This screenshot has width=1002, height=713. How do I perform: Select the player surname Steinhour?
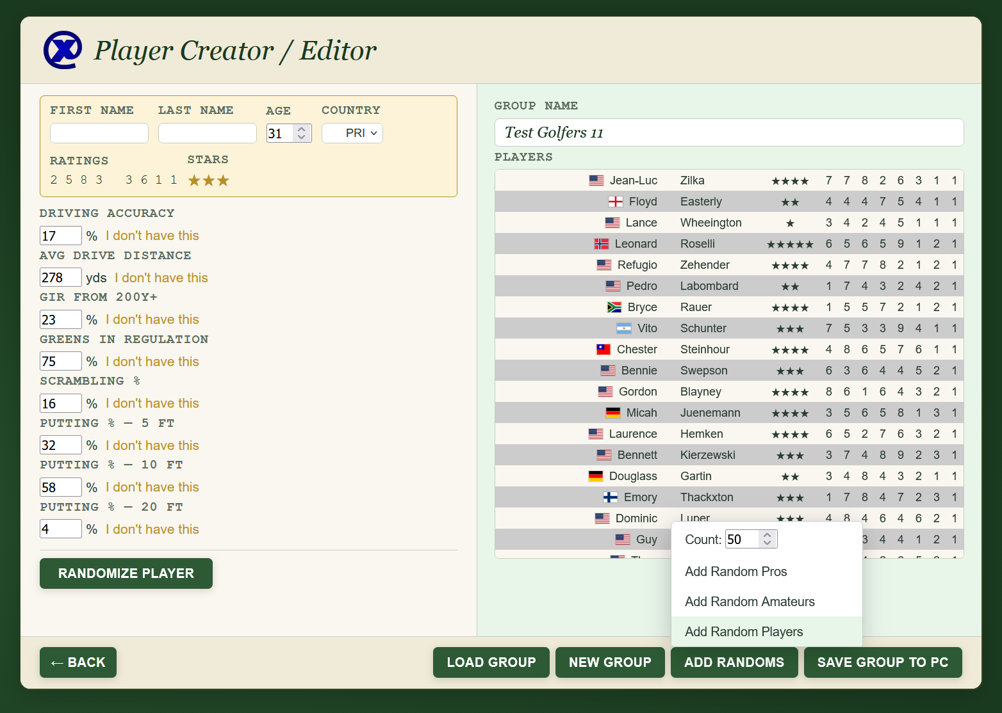click(x=705, y=349)
